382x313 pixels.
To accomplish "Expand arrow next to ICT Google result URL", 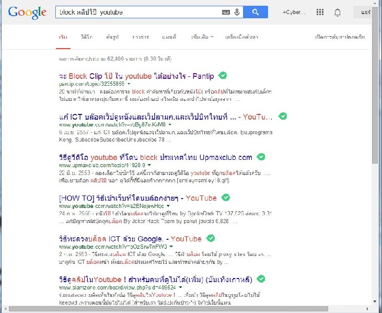I will point(171,247).
